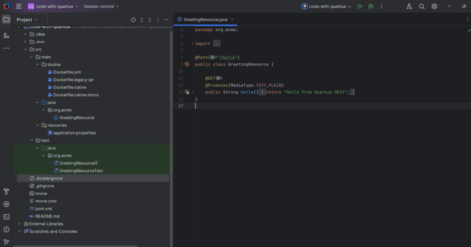Click the "/hello" path link

coord(228,57)
